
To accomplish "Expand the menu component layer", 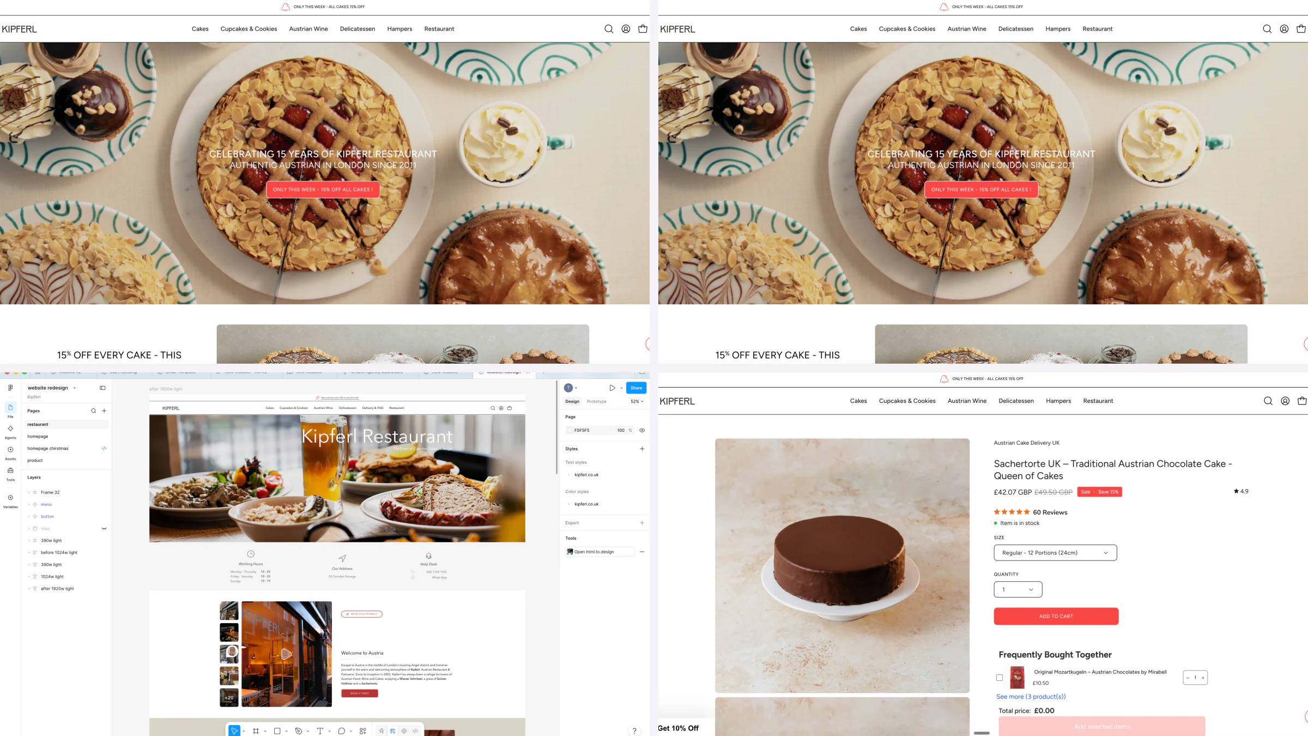I will 29,504.
